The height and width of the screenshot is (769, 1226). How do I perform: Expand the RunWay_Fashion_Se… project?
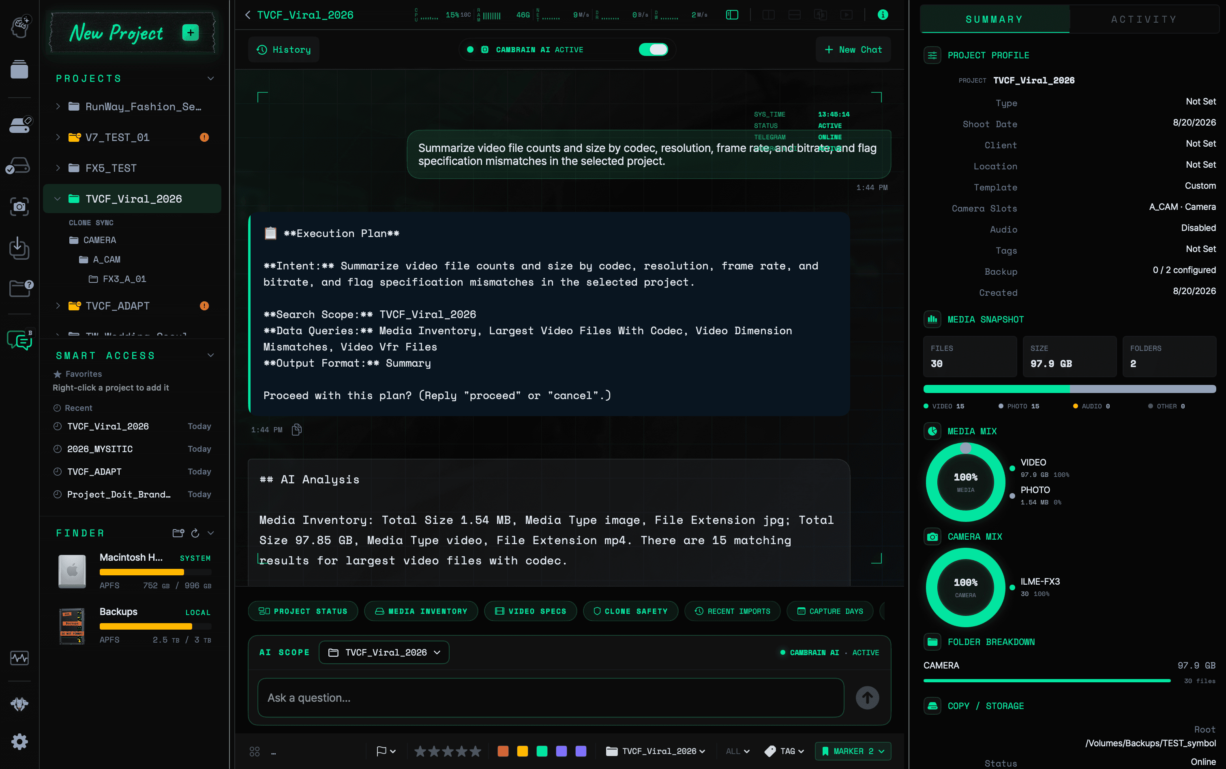(x=58, y=106)
